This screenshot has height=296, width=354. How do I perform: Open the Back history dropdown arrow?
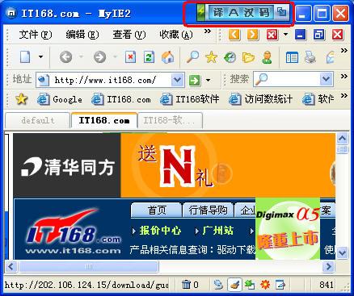pos(81,56)
